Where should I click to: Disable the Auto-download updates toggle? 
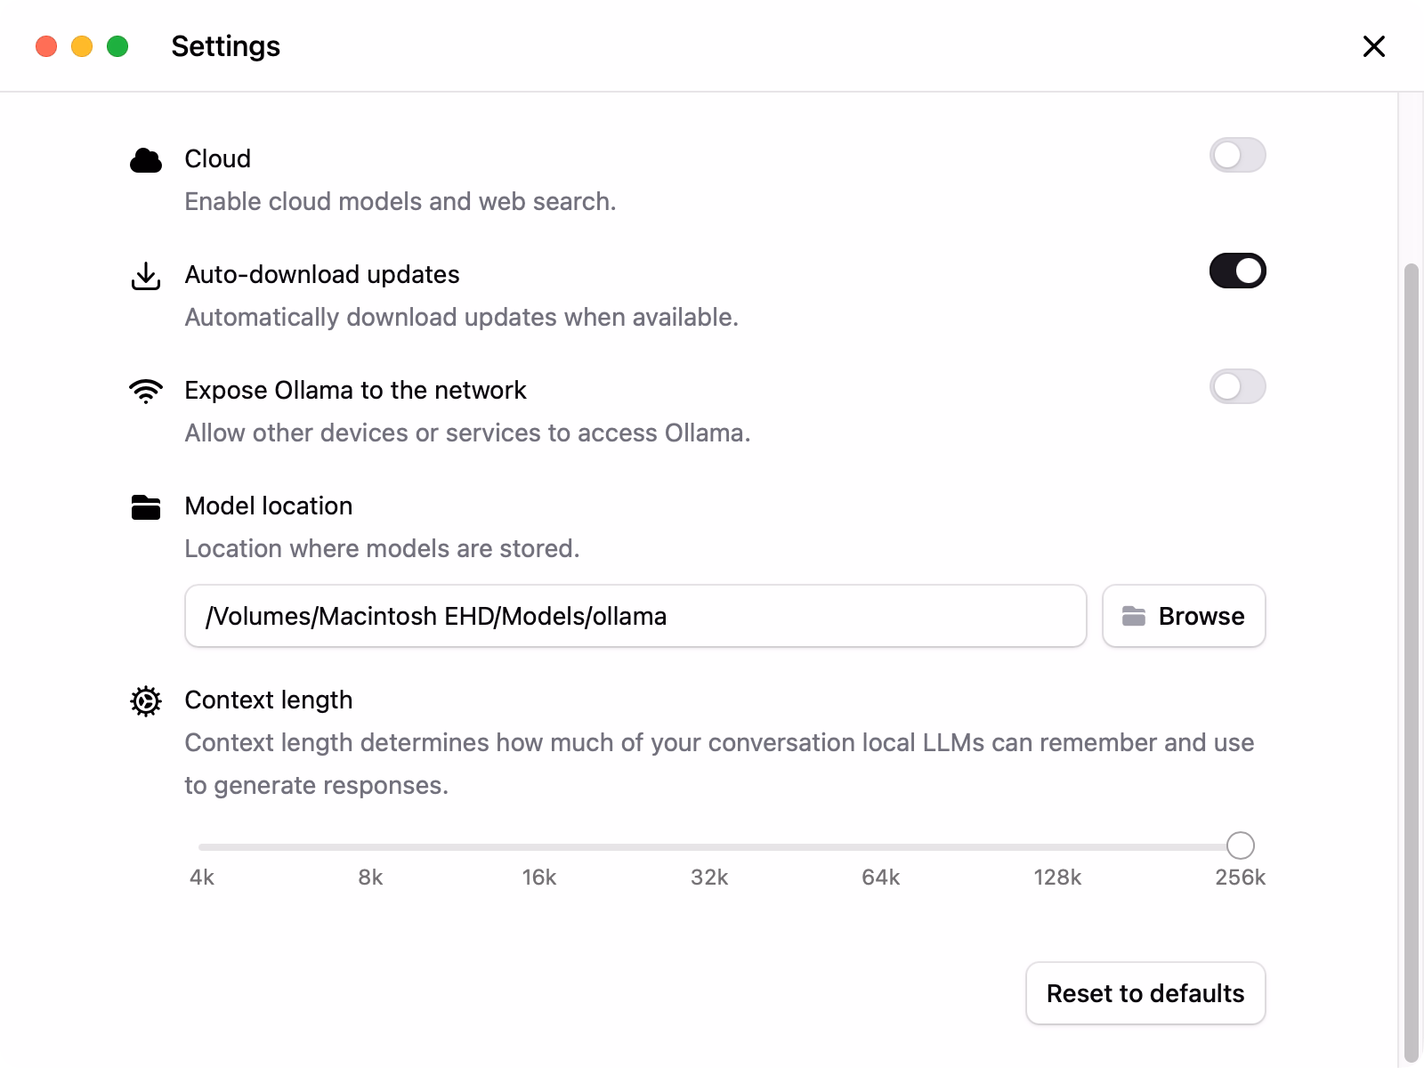[x=1237, y=271]
